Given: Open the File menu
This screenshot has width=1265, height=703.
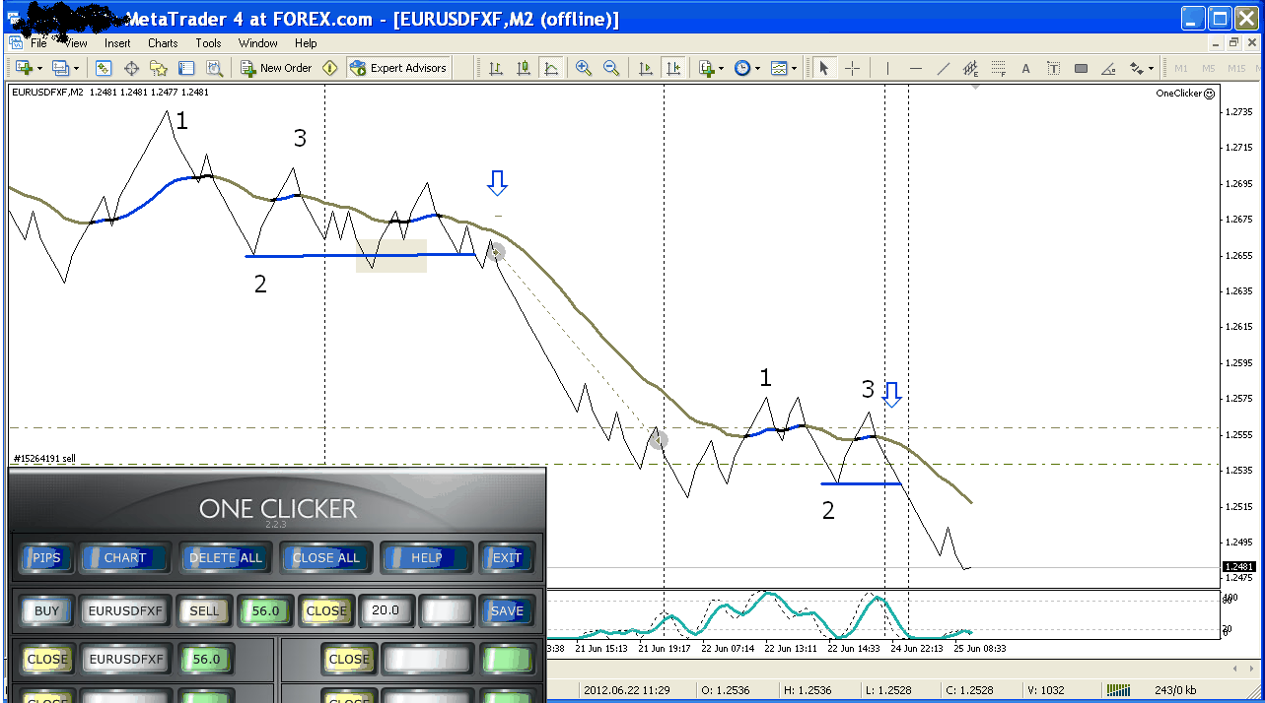Looking at the screenshot, I should coord(38,43).
